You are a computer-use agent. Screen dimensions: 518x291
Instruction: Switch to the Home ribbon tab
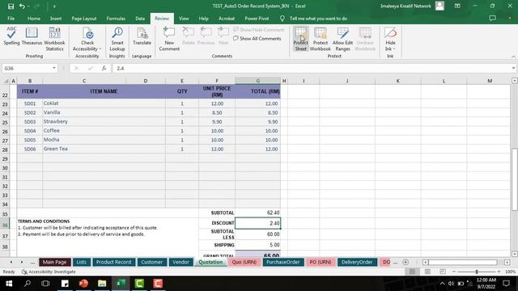tap(34, 19)
